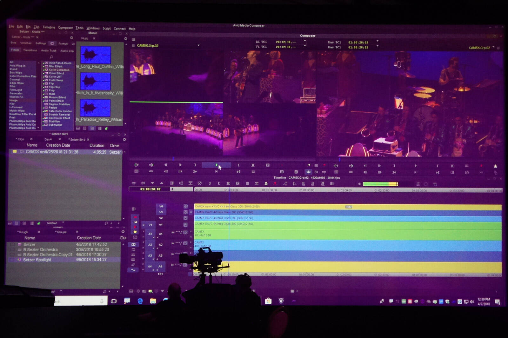
Task: Click the Step Forward One Frame button
Action: click(180, 165)
